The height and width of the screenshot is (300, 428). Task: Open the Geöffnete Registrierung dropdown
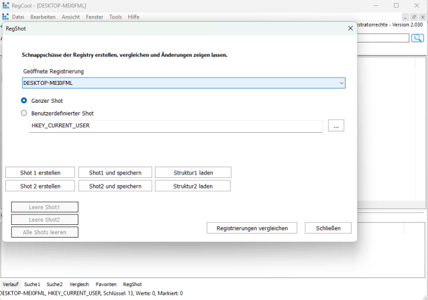183,83
